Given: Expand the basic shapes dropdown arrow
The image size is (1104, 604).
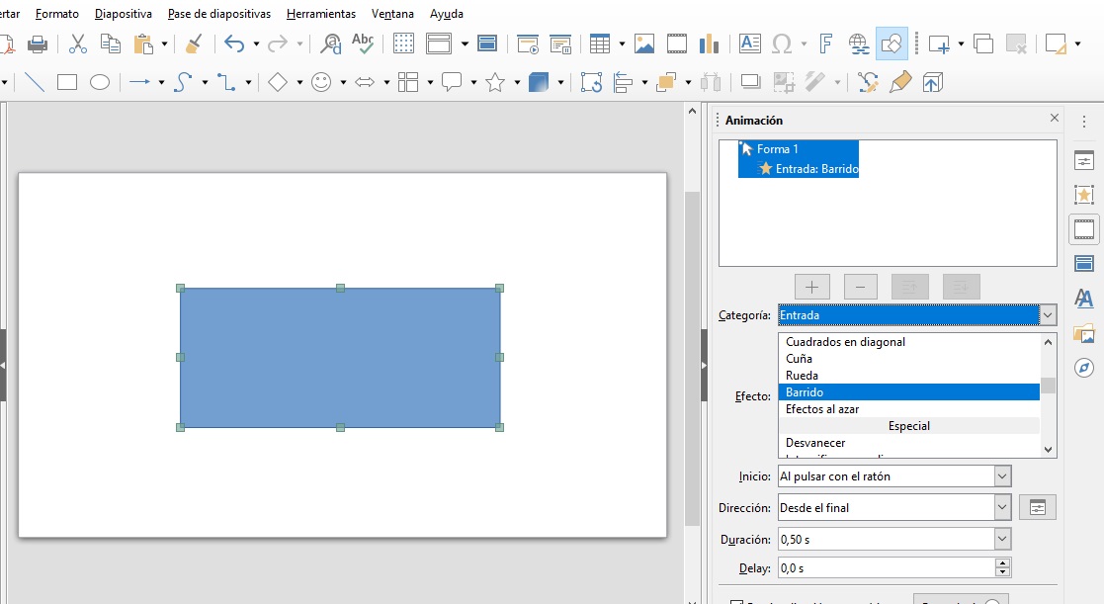Looking at the screenshot, I should click(299, 82).
